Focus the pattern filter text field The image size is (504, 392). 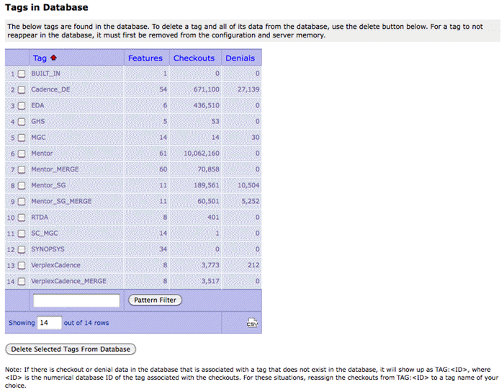pos(76,300)
